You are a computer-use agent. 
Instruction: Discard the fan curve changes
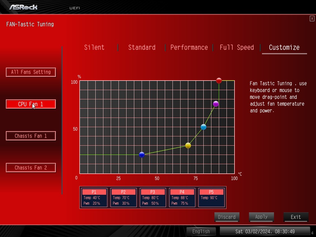click(227, 217)
